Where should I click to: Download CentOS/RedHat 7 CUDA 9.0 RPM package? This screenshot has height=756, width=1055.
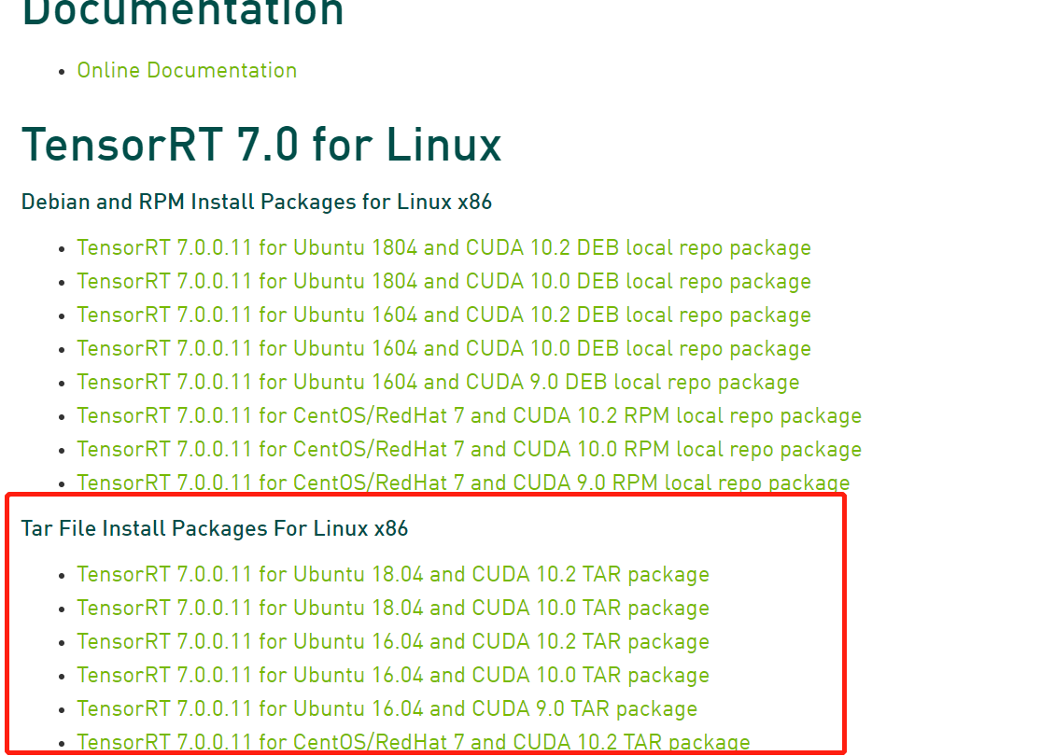(x=462, y=483)
